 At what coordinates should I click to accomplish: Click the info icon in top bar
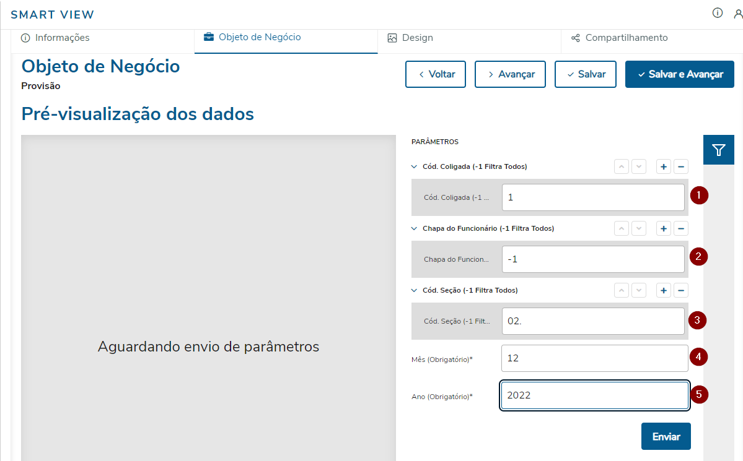click(x=718, y=13)
